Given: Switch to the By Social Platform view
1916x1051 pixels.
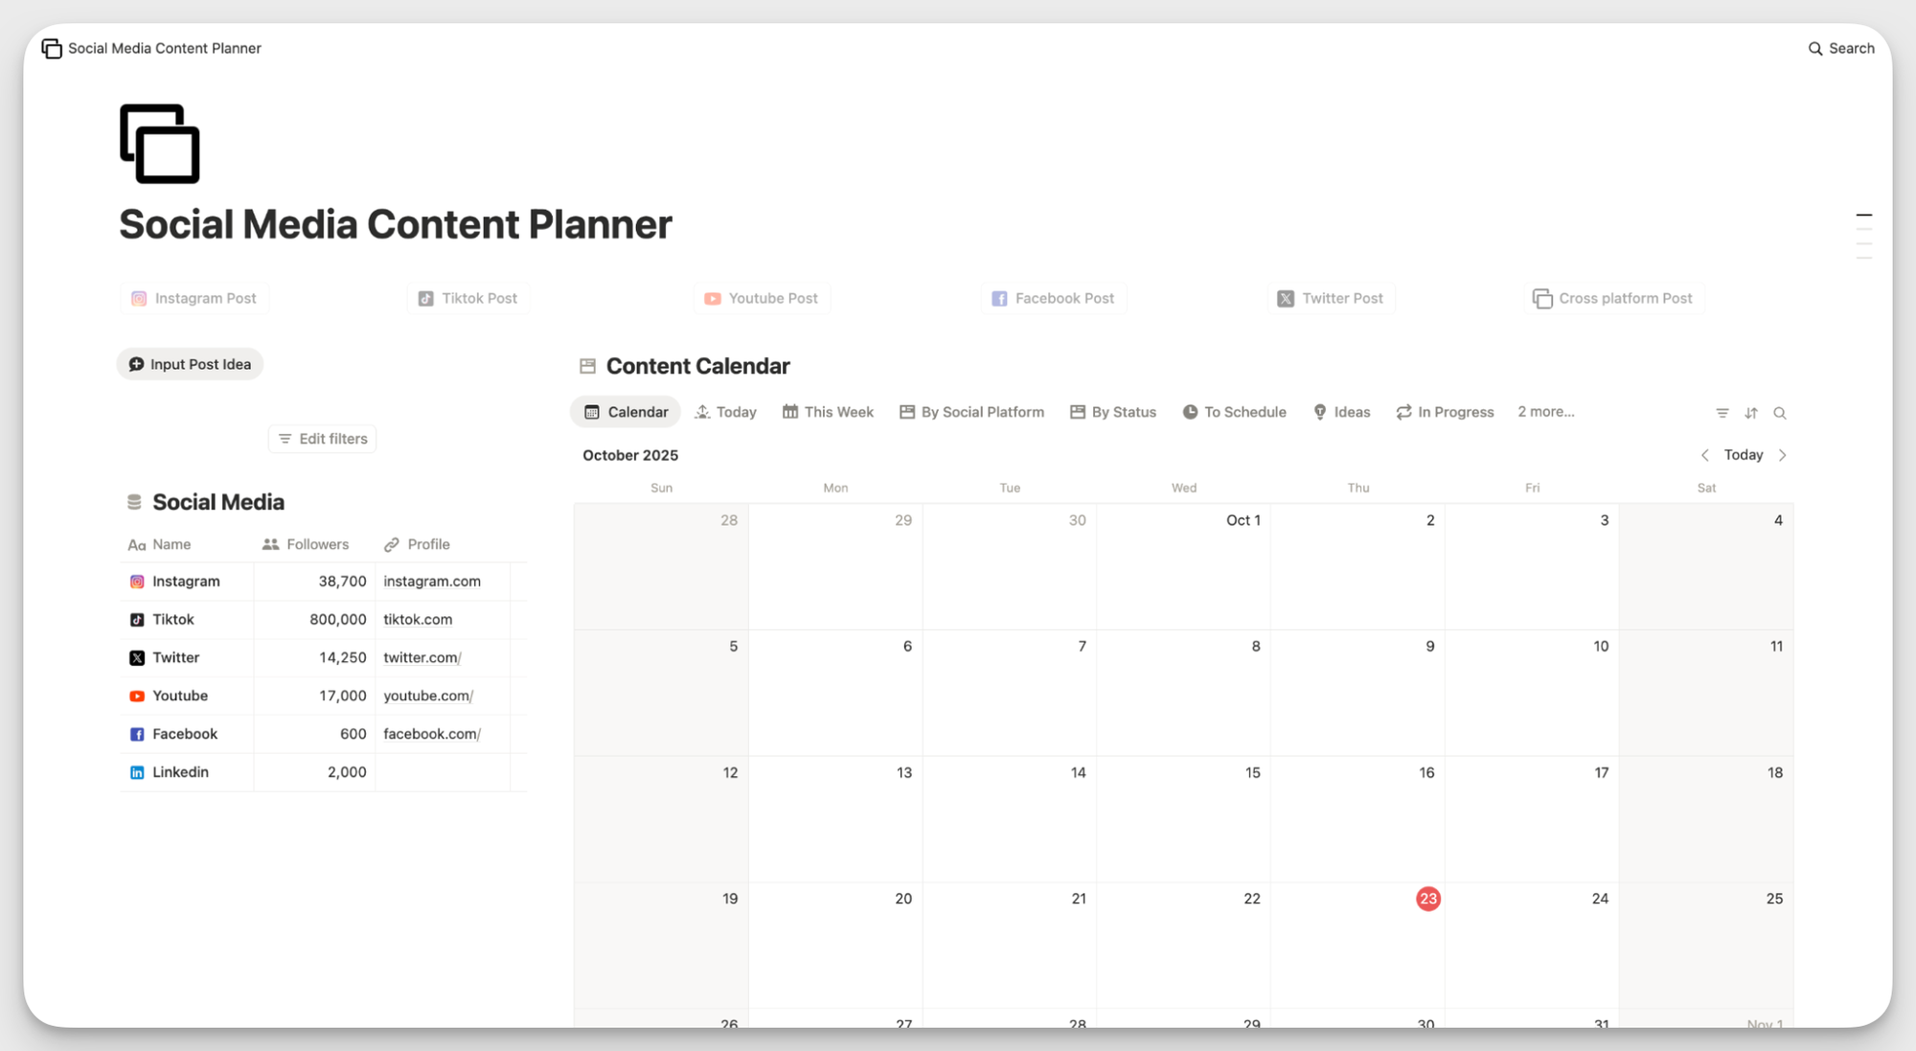Looking at the screenshot, I should click(971, 411).
